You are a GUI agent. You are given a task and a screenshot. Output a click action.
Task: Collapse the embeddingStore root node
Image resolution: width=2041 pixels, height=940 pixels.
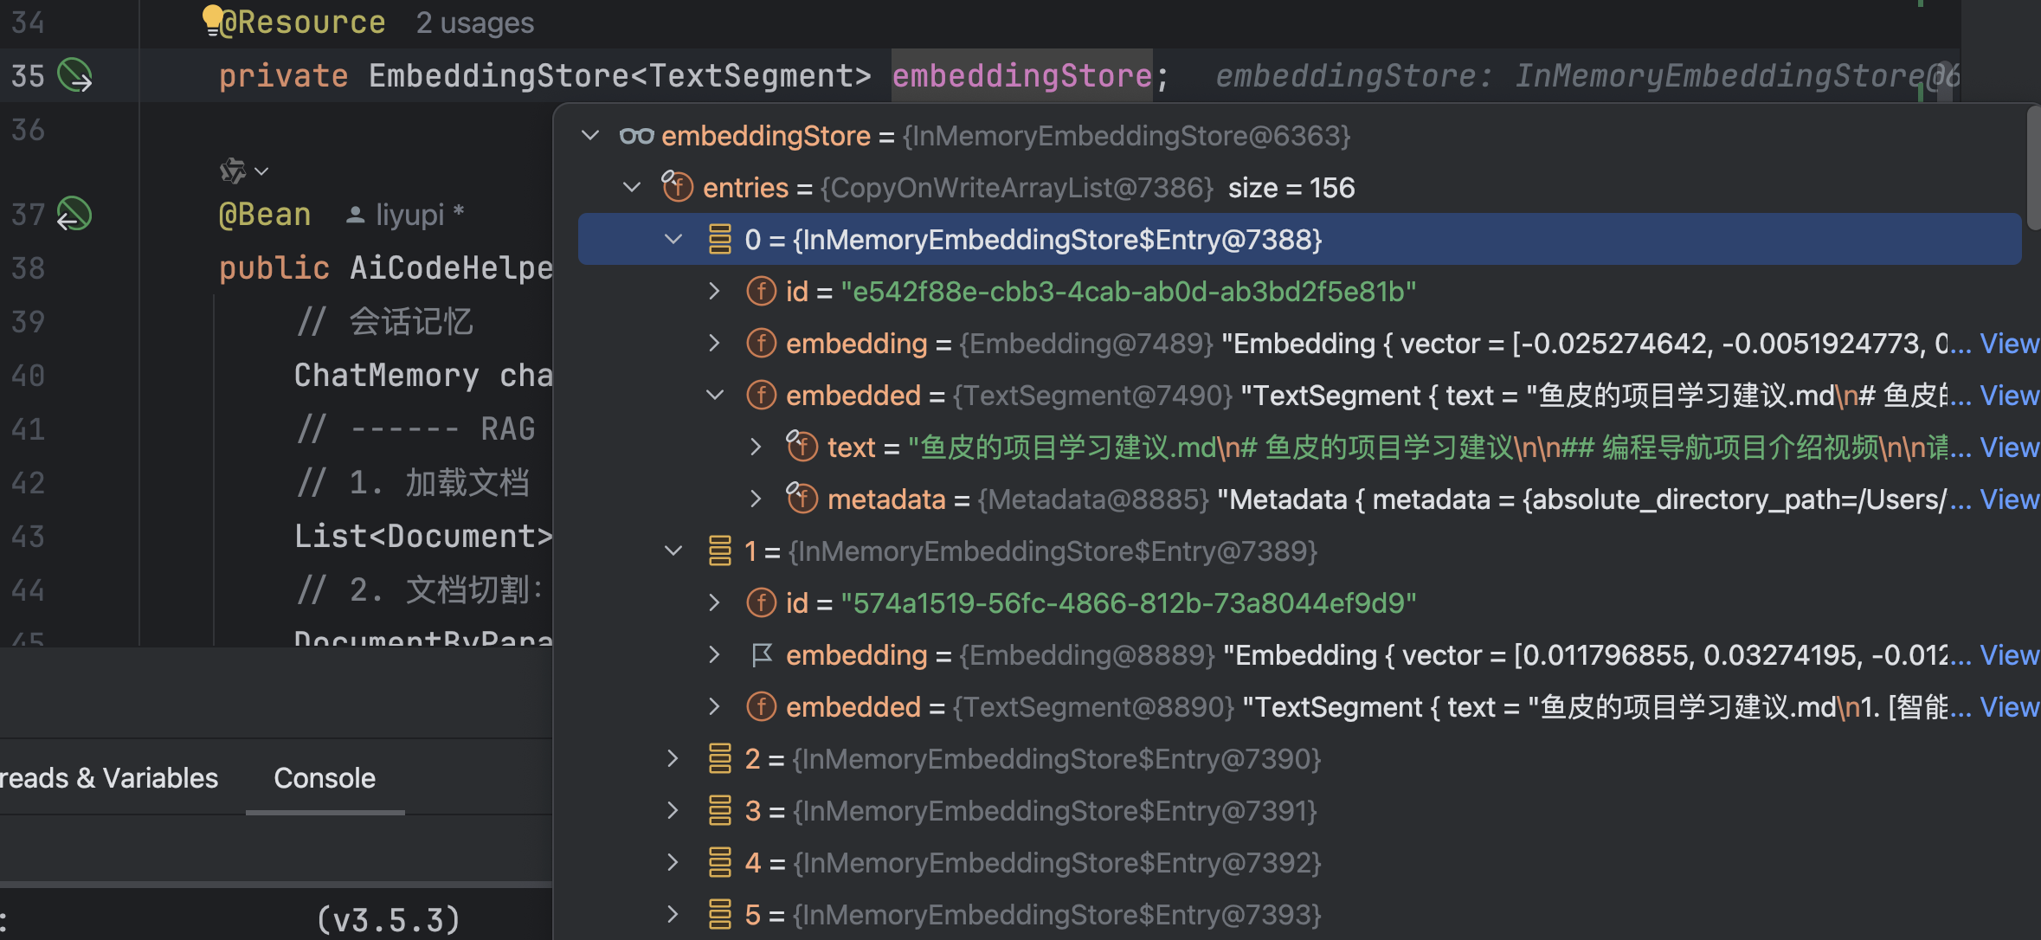pyautogui.click(x=590, y=136)
